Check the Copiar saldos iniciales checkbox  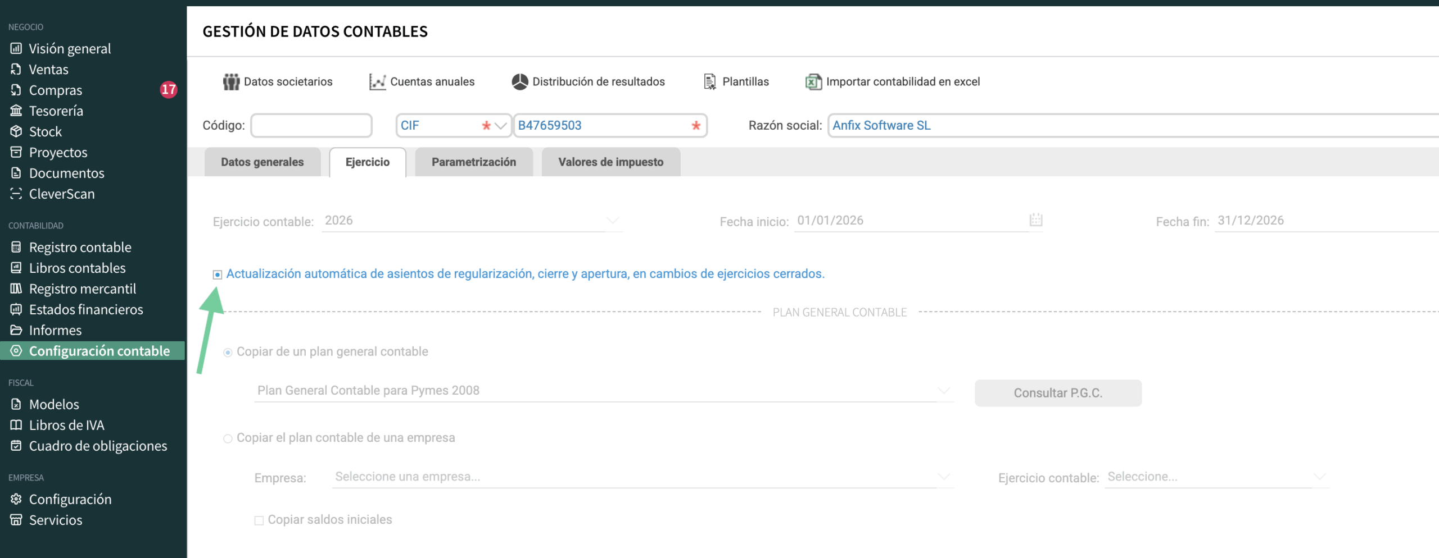click(259, 520)
